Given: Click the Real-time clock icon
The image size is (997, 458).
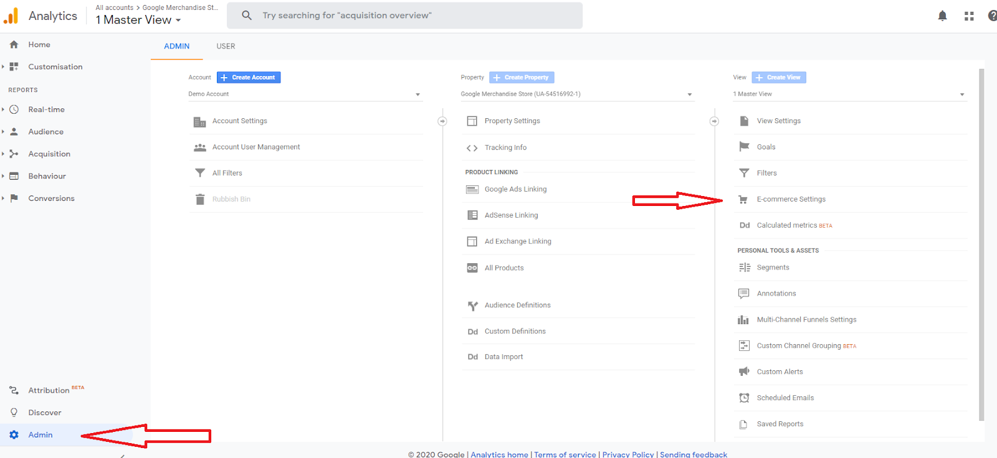Looking at the screenshot, I should (14, 110).
